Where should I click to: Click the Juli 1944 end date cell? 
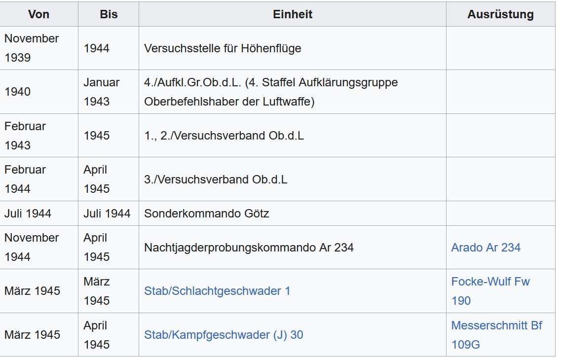coord(109,214)
